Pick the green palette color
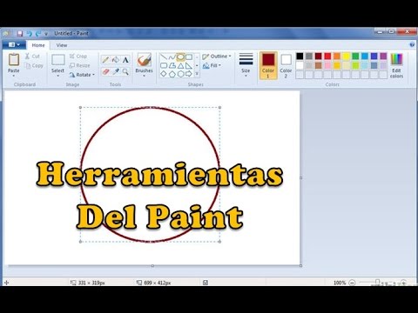418x313 pixels. pyautogui.click(x=355, y=56)
